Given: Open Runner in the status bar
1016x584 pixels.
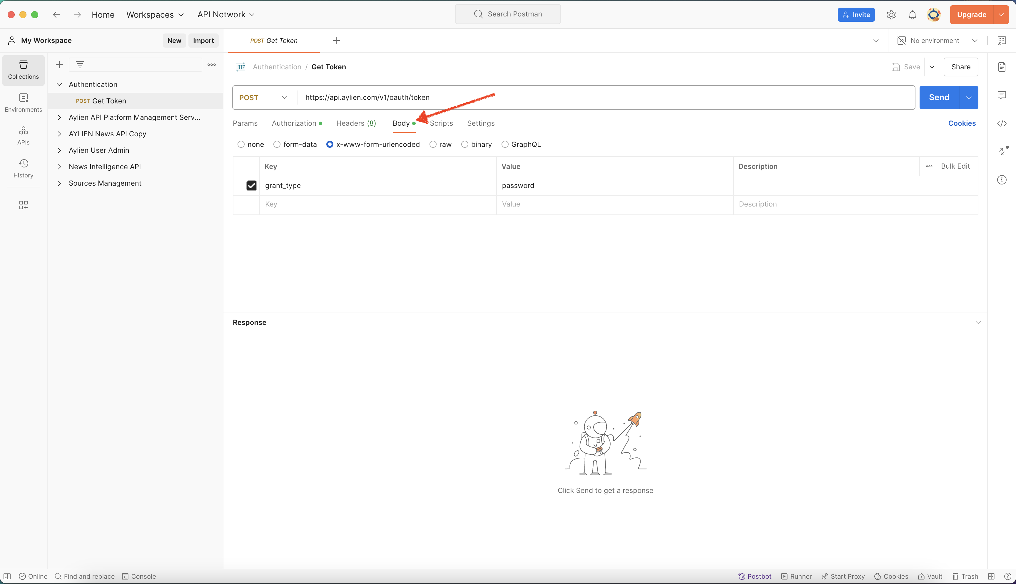Looking at the screenshot, I should 796,576.
